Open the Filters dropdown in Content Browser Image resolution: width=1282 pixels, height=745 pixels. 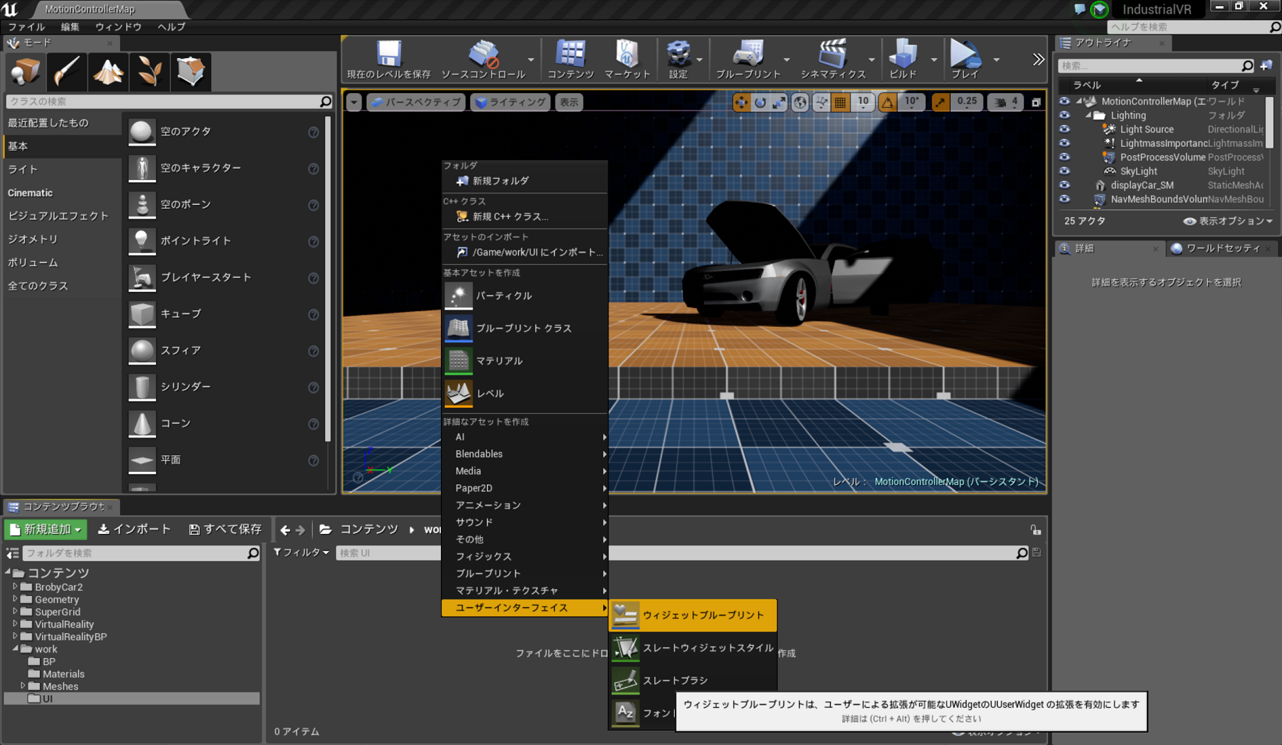click(302, 553)
